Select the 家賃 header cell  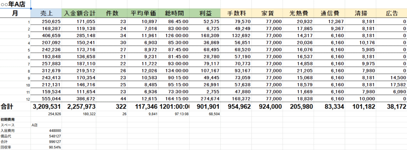point(267,13)
